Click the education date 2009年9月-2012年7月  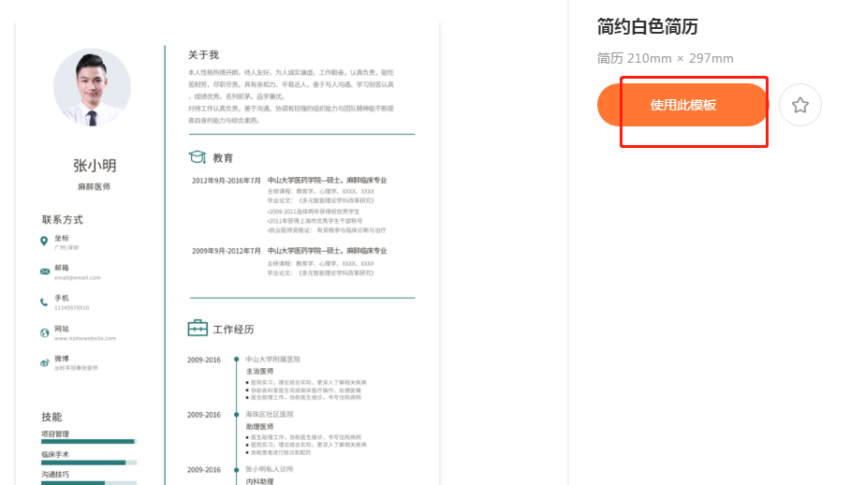[226, 251]
